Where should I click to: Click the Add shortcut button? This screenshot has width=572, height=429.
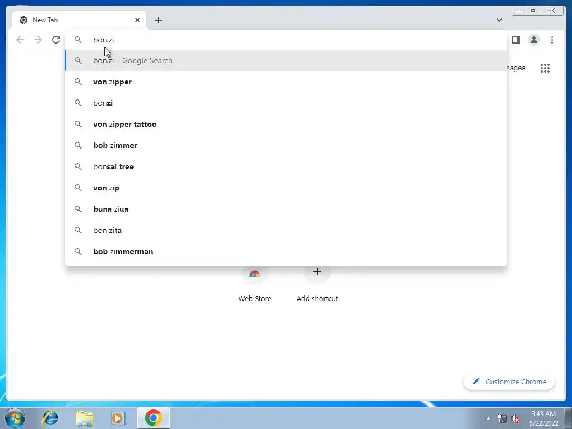coord(317,287)
